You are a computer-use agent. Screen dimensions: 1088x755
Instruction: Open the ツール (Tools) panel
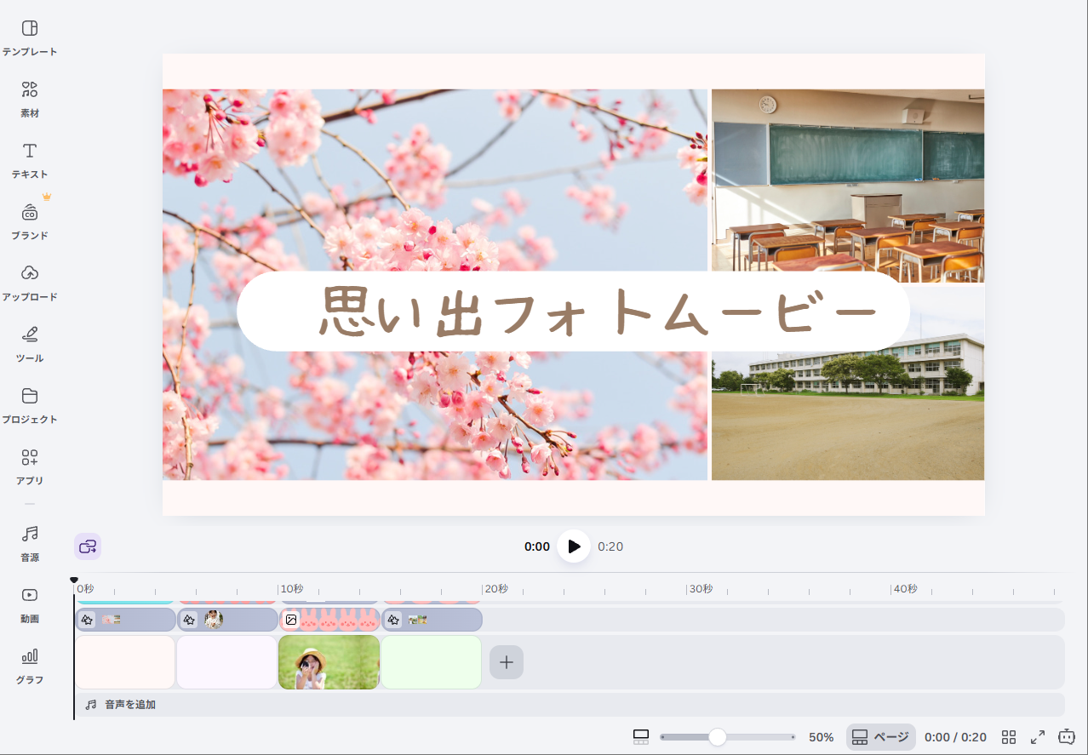30,345
